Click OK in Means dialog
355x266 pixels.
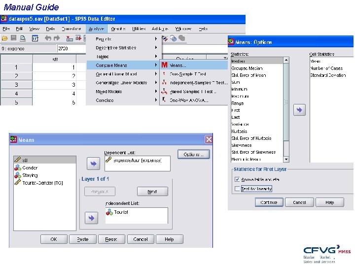coord(54,239)
